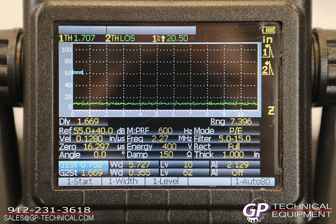
Task: Change the Damp 150 ohm option
Action: 160,155
